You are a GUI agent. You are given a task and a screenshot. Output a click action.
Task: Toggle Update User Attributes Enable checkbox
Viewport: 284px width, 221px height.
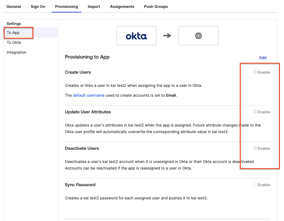click(255, 112)
